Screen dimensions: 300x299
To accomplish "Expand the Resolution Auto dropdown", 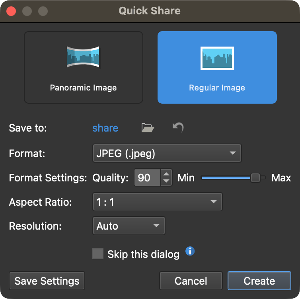I will (x=129, y=226).
